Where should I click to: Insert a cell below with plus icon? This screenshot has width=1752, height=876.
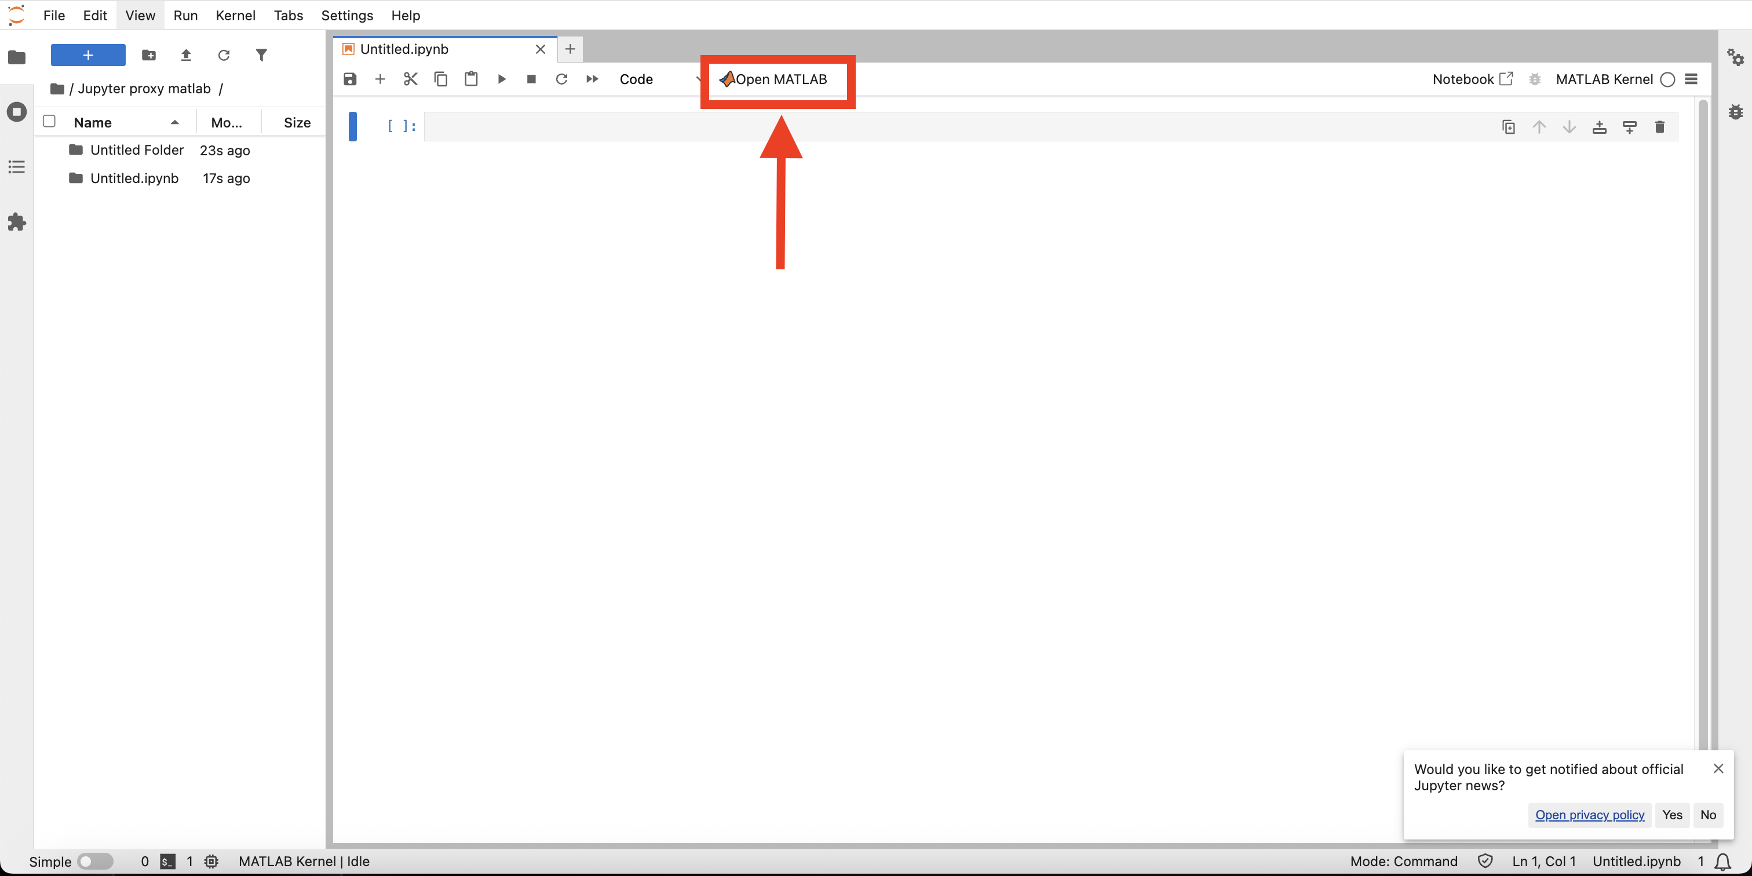tap(380, 79)
